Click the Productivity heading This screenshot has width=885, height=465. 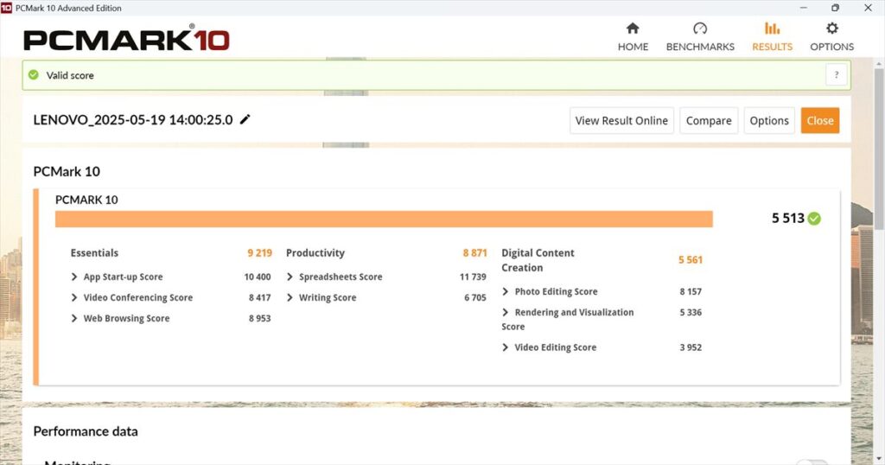point(315,253)
